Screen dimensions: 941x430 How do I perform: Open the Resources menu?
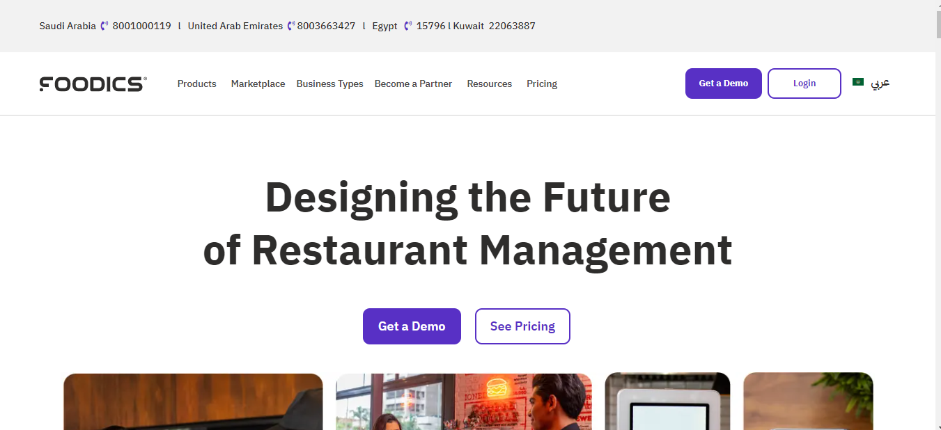pos(490,83)
